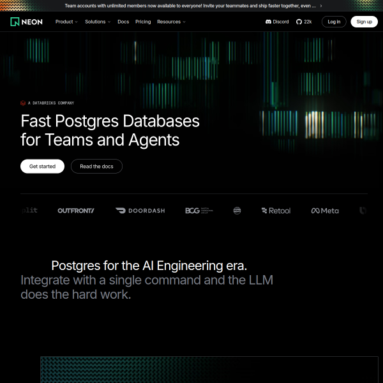Click the DoorDash logo
383x383 pixels.
[140, 211]
